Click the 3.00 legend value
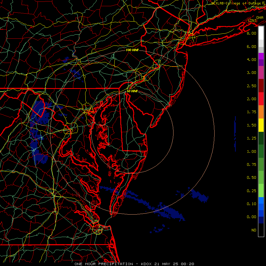This screenshot has height=266, width=266. tap(252, 73)
